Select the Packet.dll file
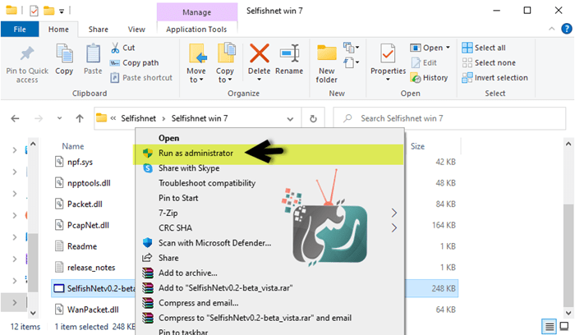 pyautogui.click(x=85, y=204)
